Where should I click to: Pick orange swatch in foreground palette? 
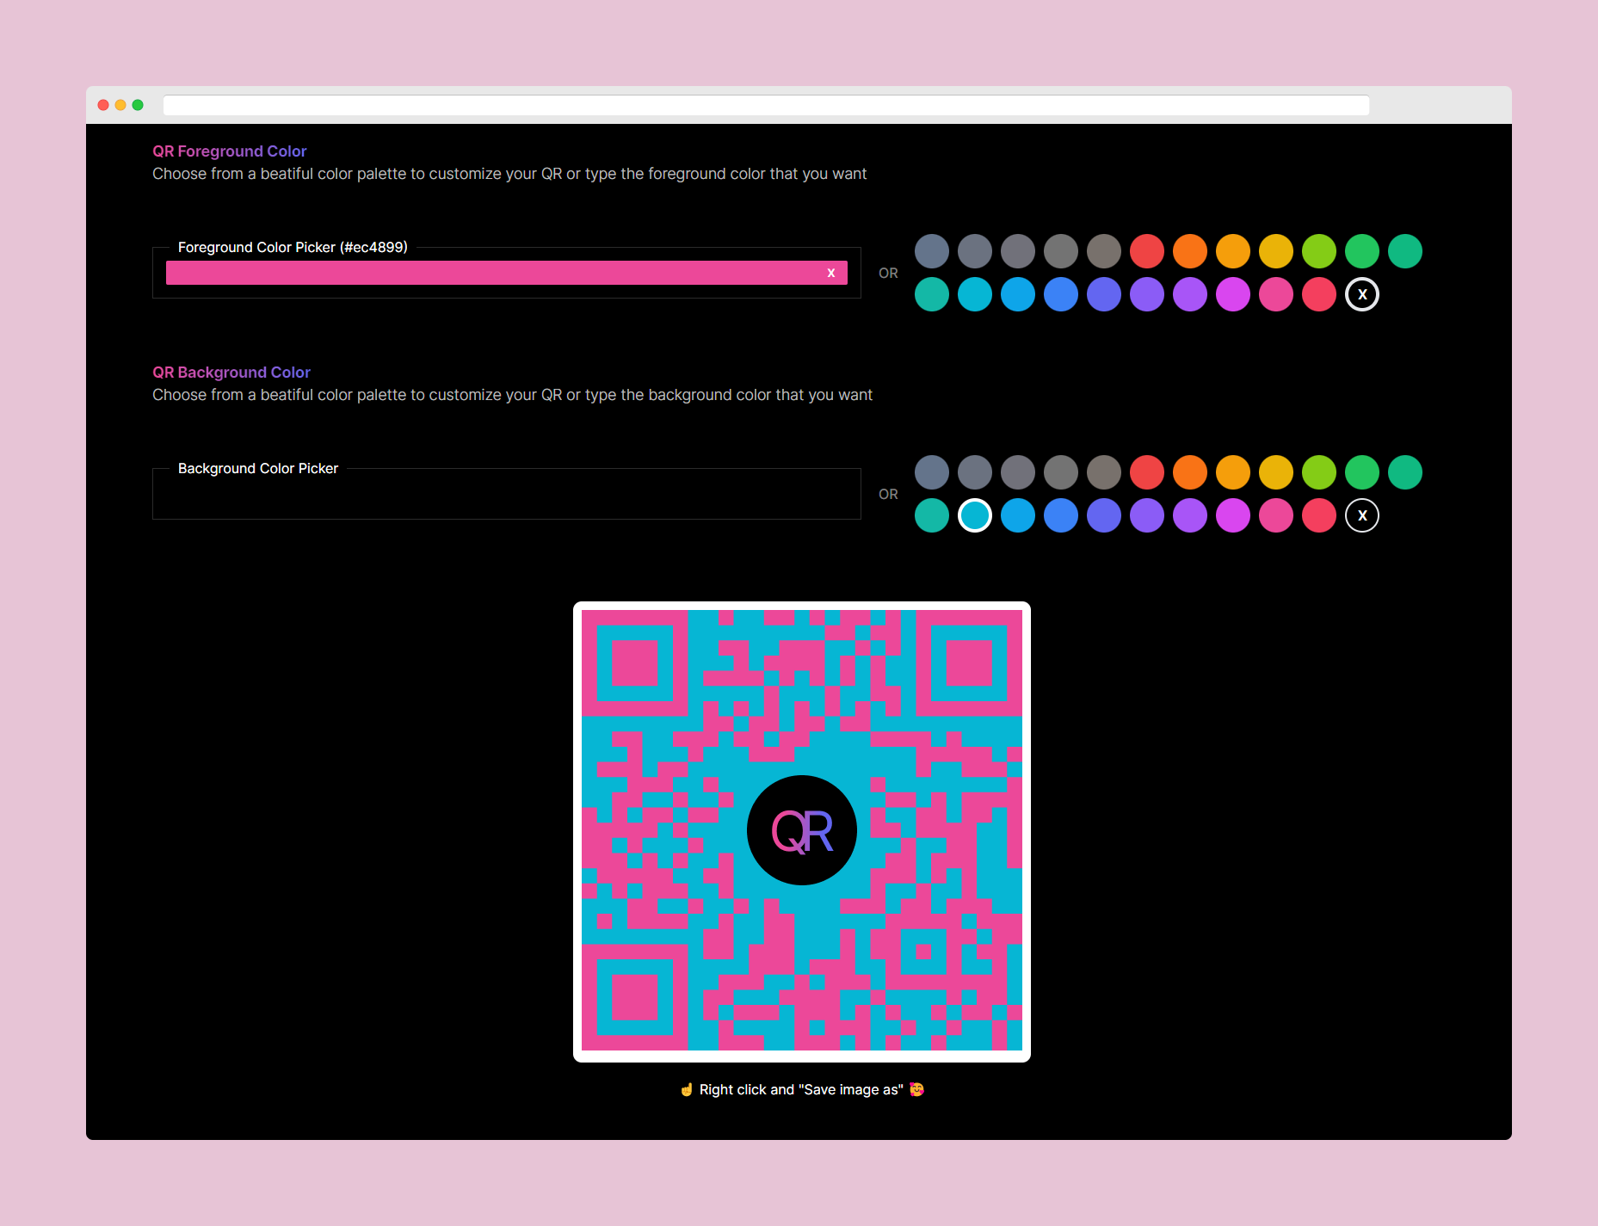pos(1190,251)
